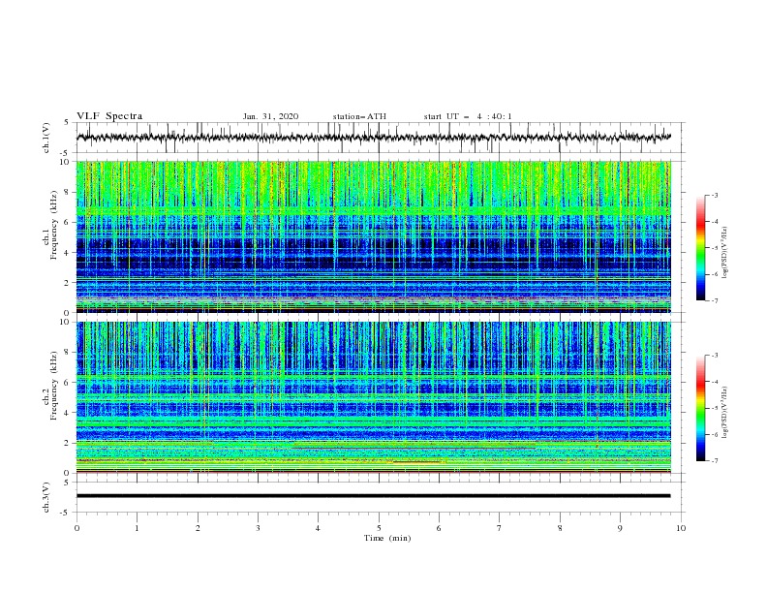Click the lower PSD color bar beside ch.2

pos(700,408)
